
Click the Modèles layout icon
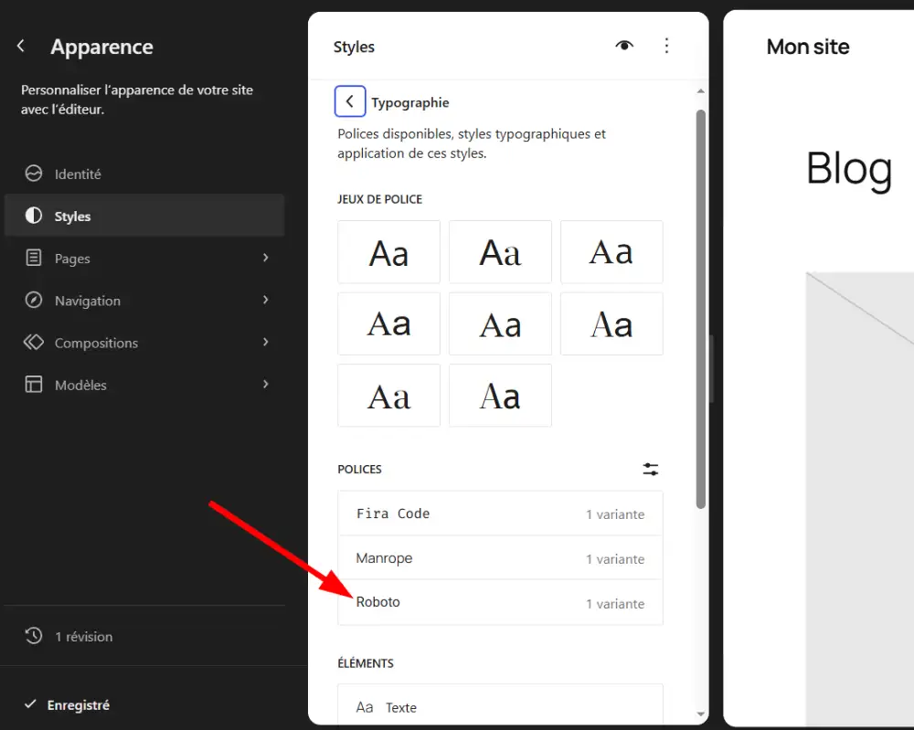[34, 384]
